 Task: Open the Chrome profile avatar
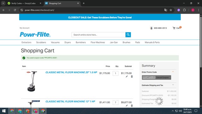193,10
